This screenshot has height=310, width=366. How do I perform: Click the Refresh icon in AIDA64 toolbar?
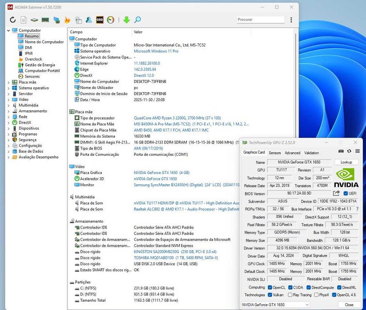coord(12,20)
